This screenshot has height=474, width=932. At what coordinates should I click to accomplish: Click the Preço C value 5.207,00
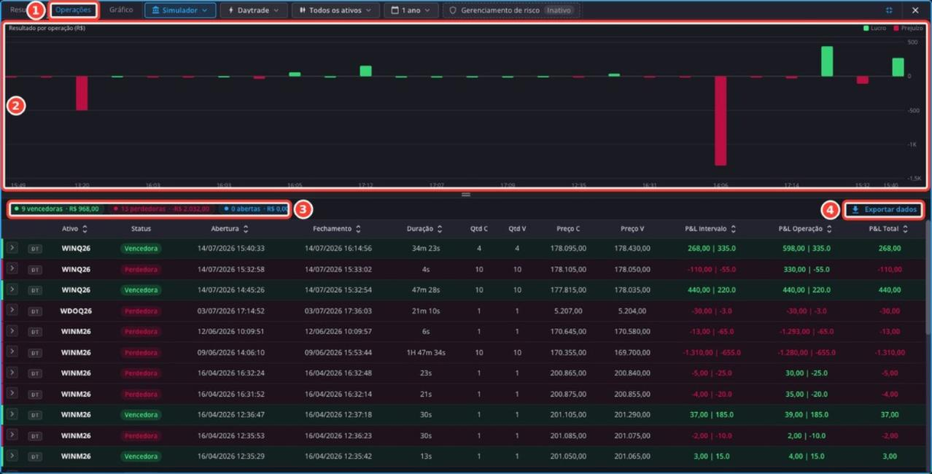[x=568, y=311]
